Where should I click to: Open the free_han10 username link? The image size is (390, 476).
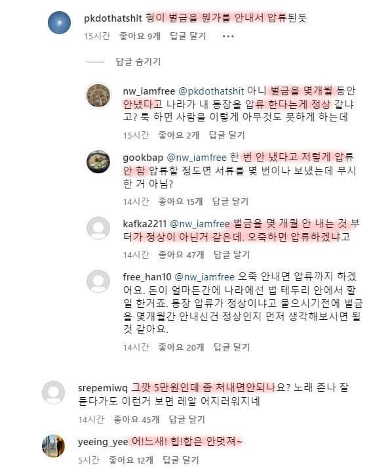(x=147, y=277)
